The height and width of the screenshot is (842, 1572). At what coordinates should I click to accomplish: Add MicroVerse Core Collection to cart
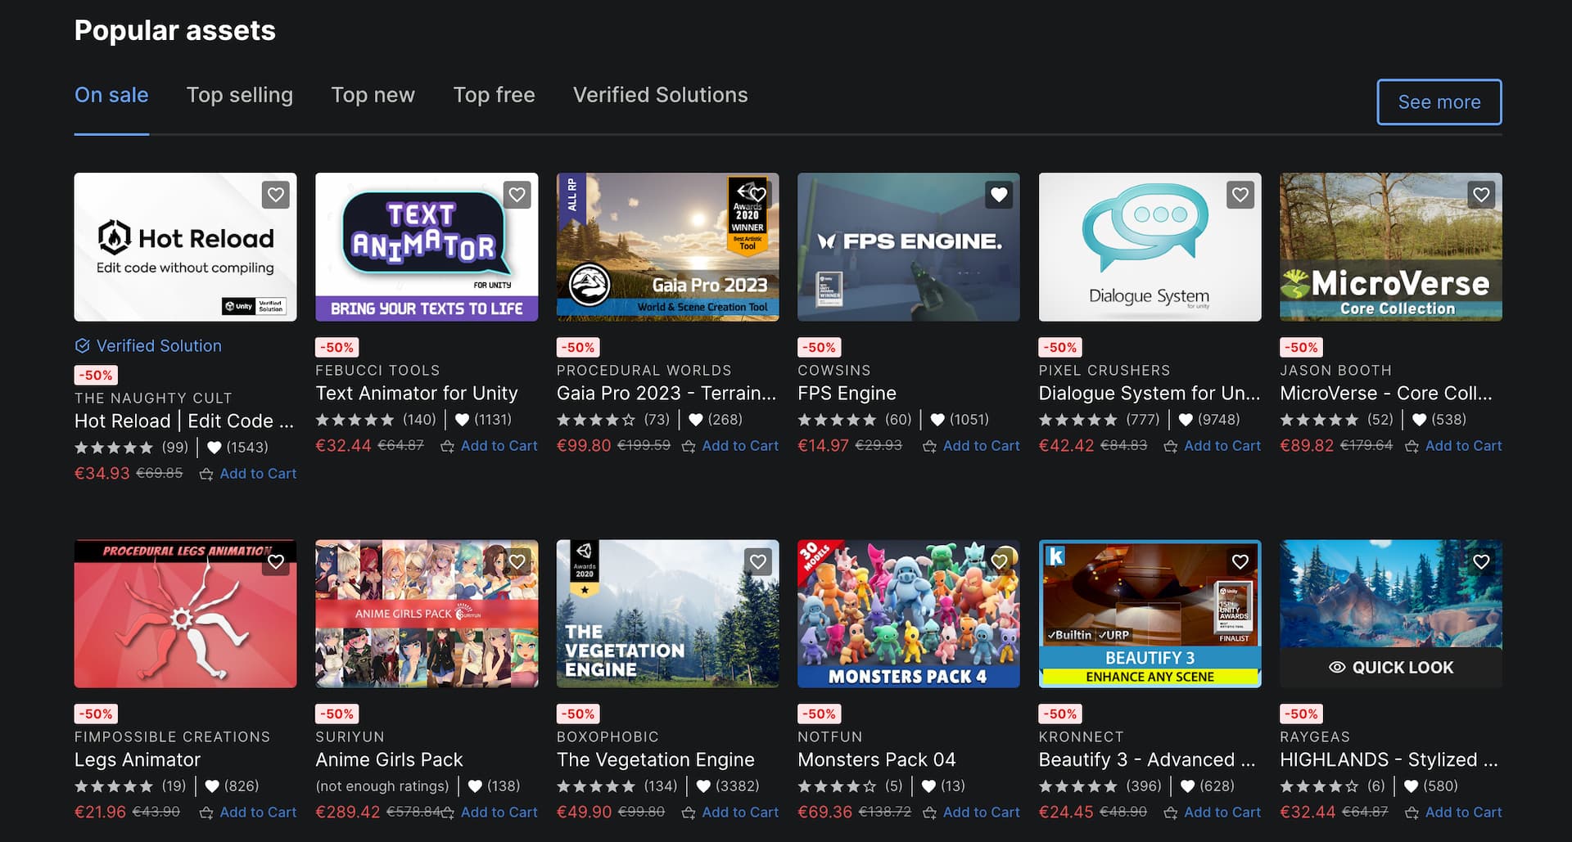tap(1453, 446)
